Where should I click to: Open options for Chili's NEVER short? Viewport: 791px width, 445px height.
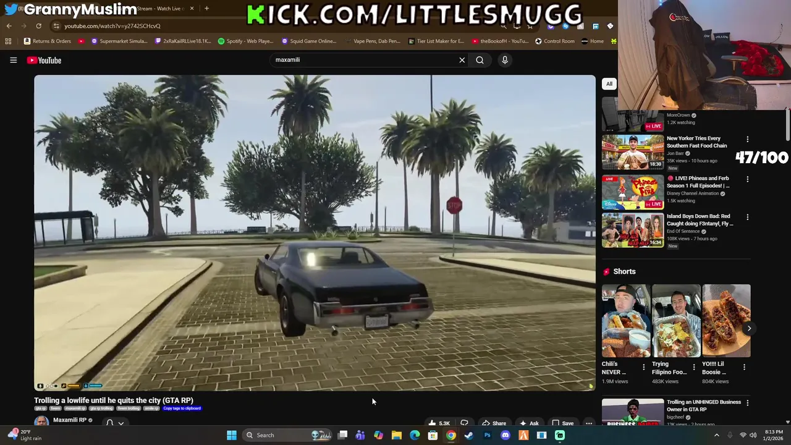(x=643, y=368)
